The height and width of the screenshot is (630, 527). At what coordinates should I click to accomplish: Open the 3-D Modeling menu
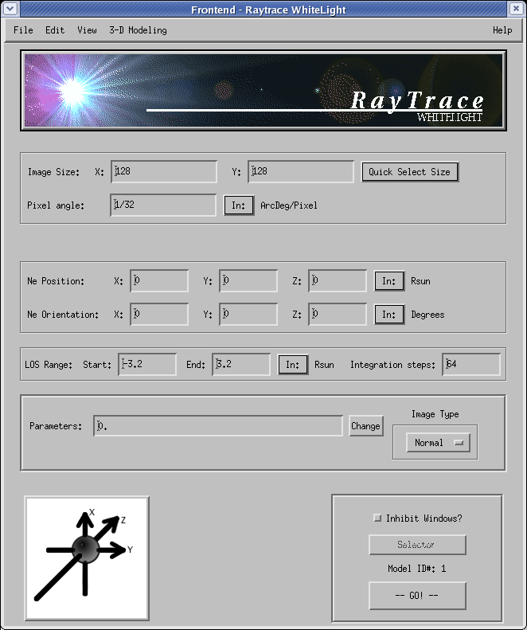[x=138, y=30]
